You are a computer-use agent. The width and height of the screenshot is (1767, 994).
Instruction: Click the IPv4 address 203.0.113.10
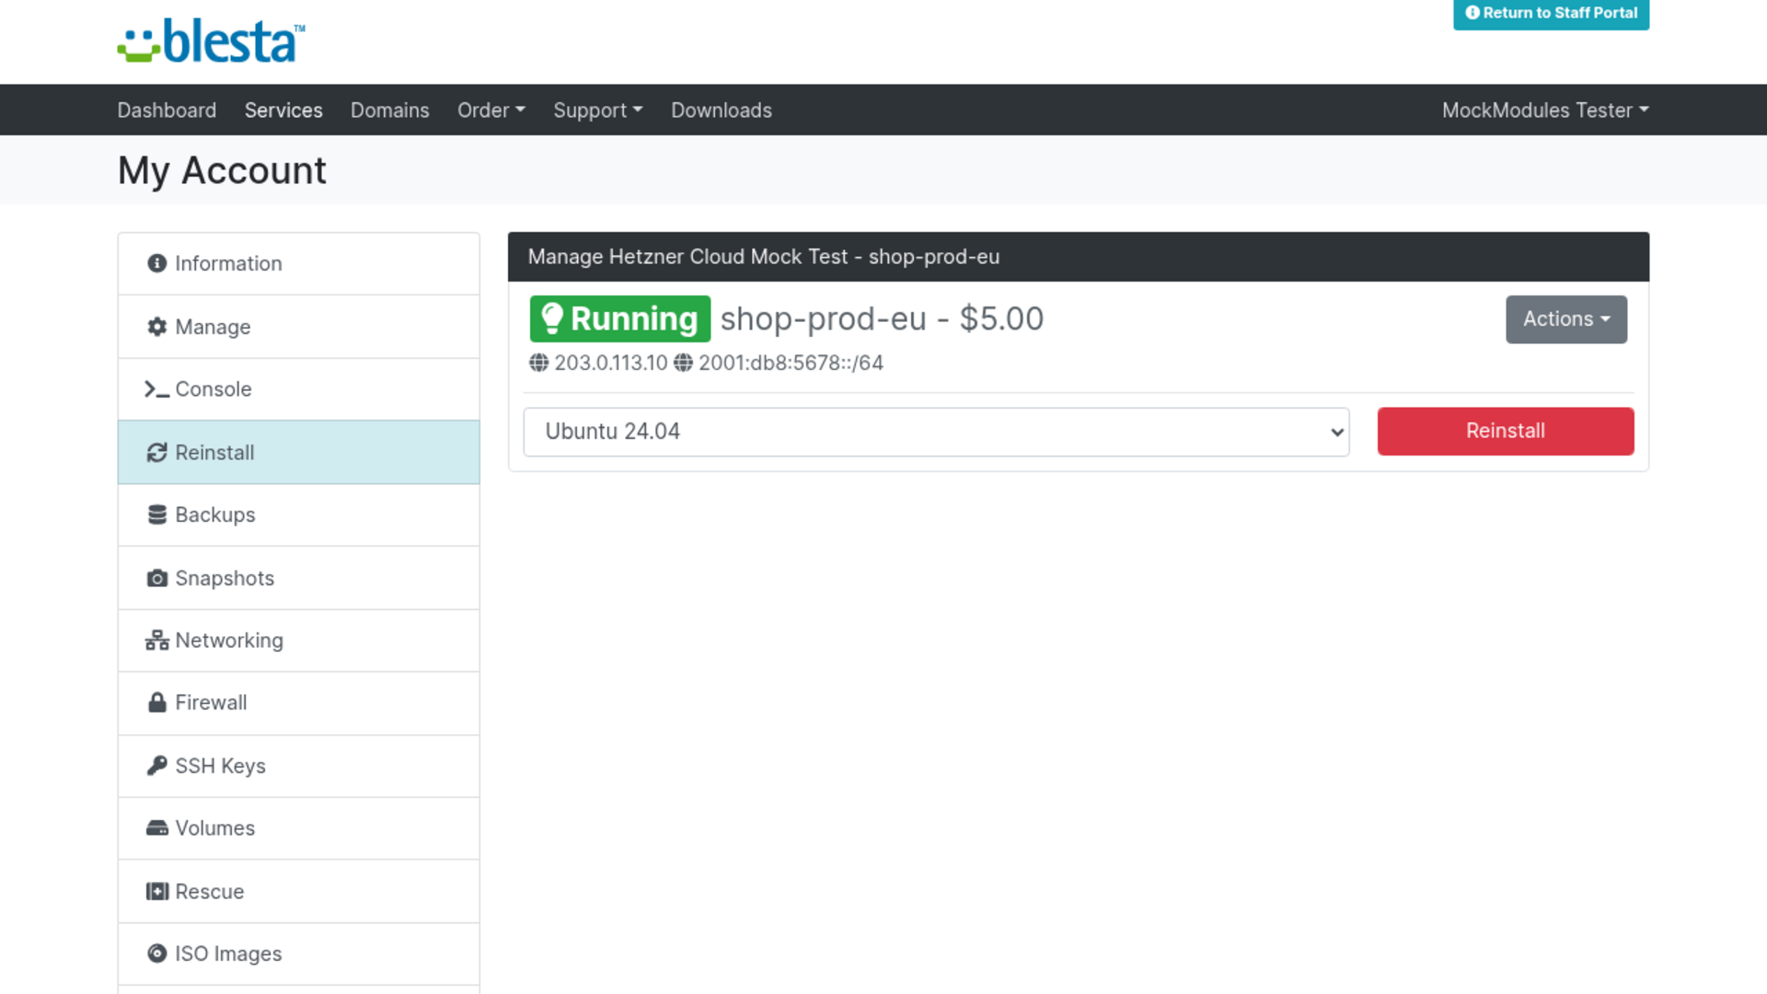(x=611, y=363)
